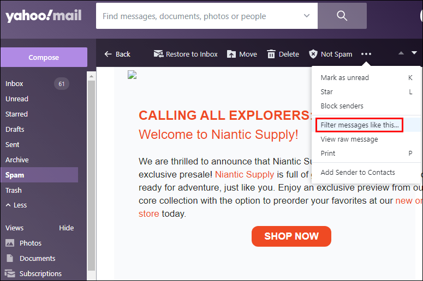Click the Inbox 61 unread badge

point(62,84)
